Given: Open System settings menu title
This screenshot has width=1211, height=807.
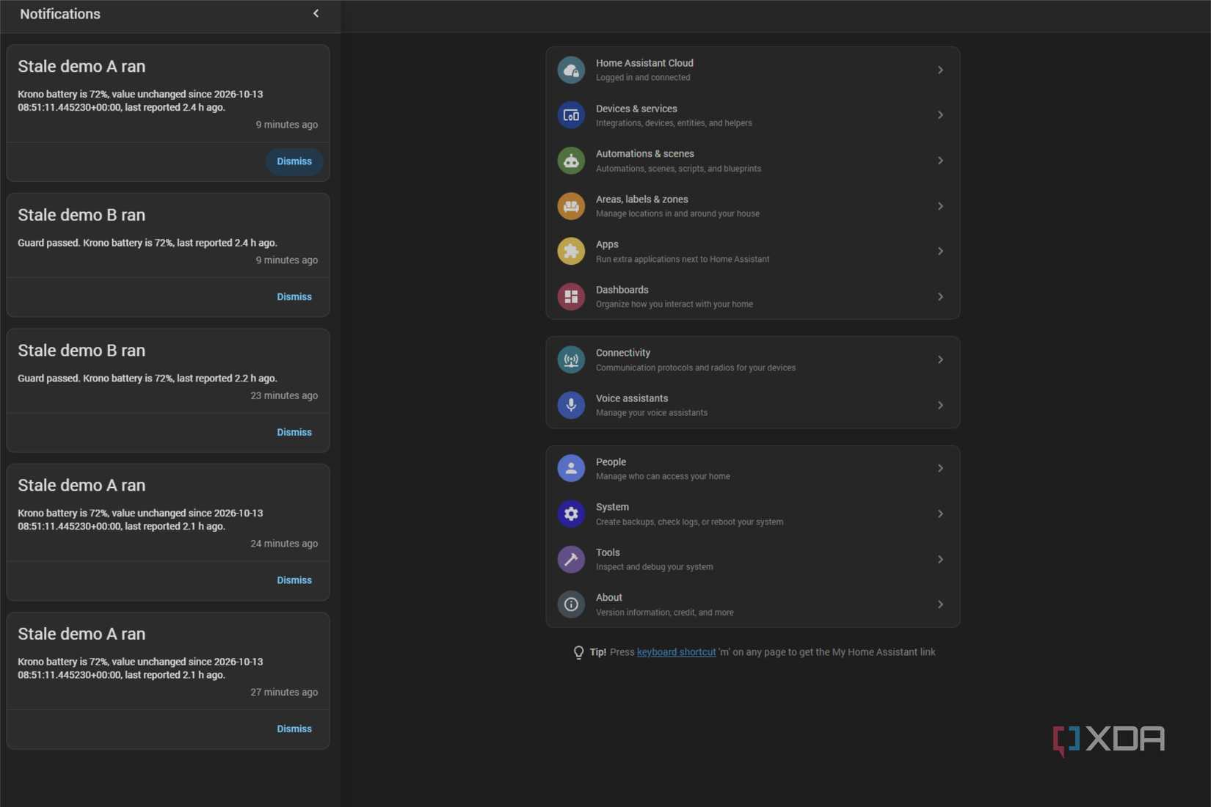Looking at the screenshot, I should [x=612, y=507].
